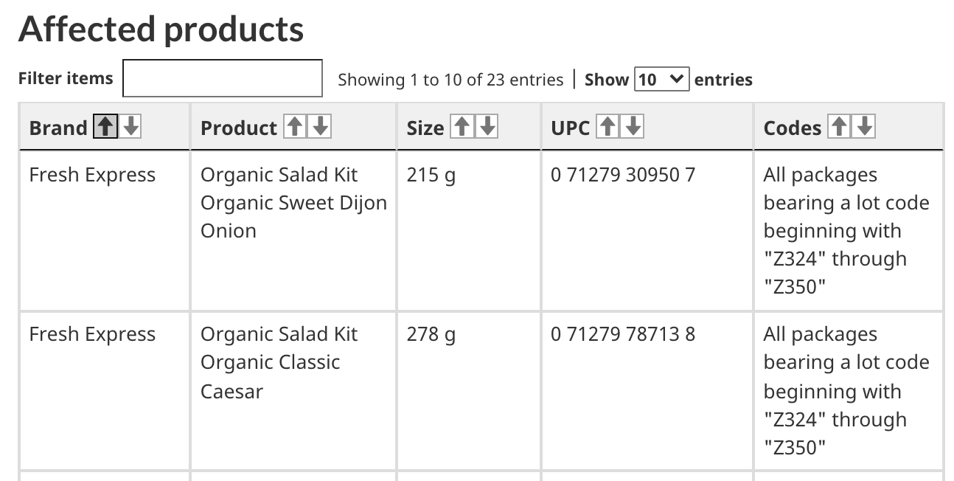Sort Codes column ascending
The width and height of the screenshot is (954, 481).
[x=839, y=127]
